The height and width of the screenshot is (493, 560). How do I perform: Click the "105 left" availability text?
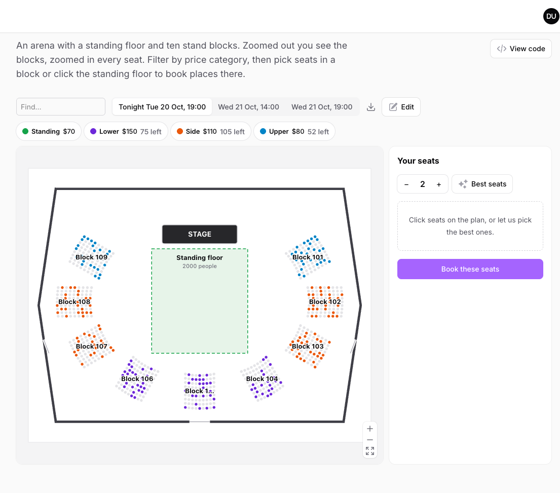(x=232, y=132)
